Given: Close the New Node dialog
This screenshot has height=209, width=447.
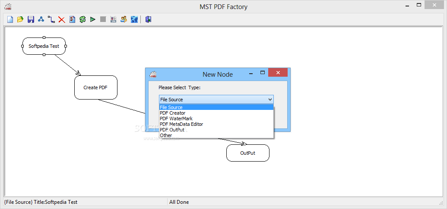Looking at the screenshot, I should tap(278, 72).
